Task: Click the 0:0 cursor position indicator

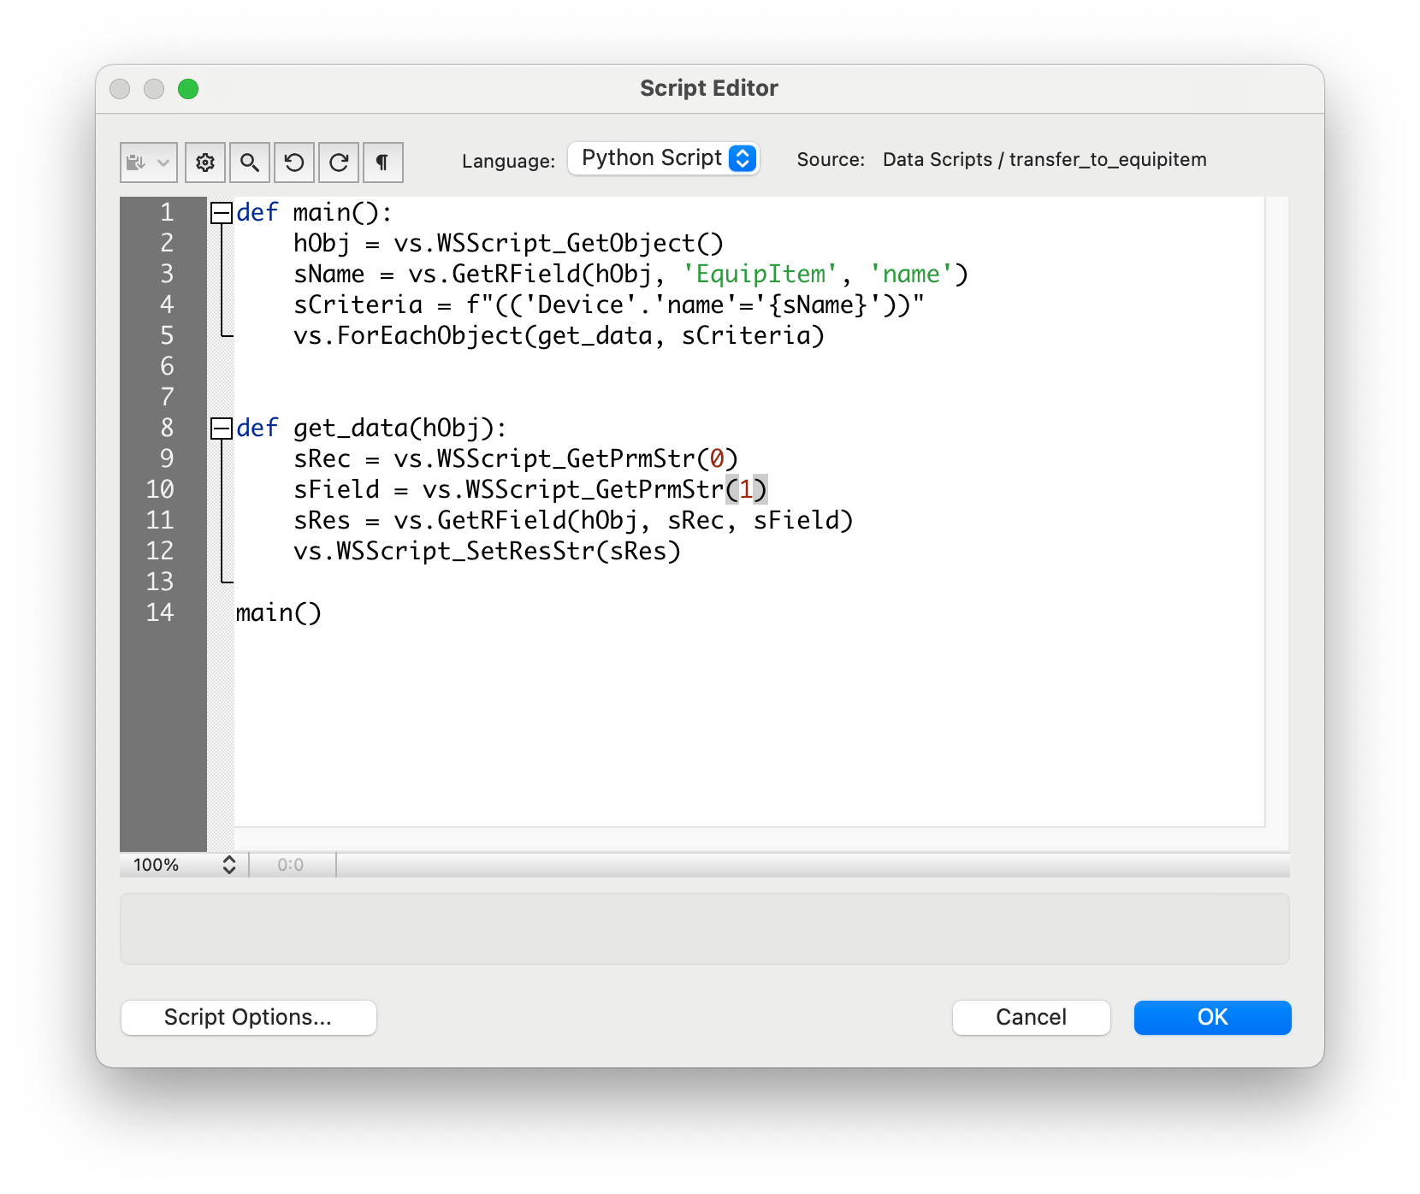Action: click(x=291, y=865)
